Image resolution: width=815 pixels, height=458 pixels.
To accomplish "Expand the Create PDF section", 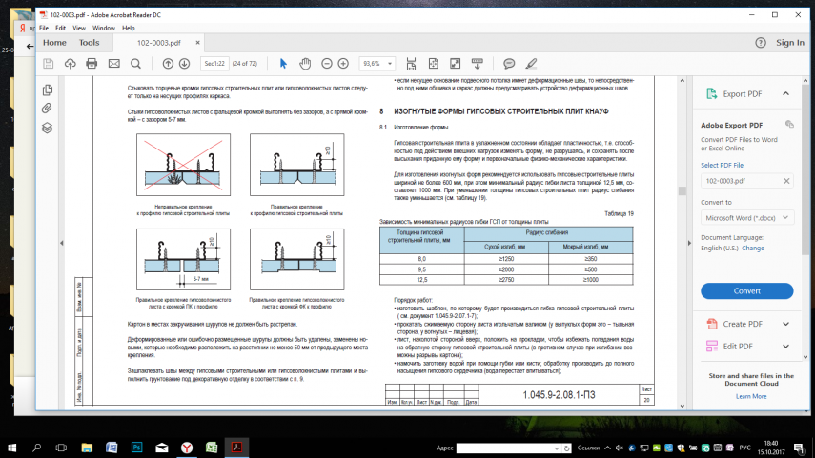I will coord(784,324).
